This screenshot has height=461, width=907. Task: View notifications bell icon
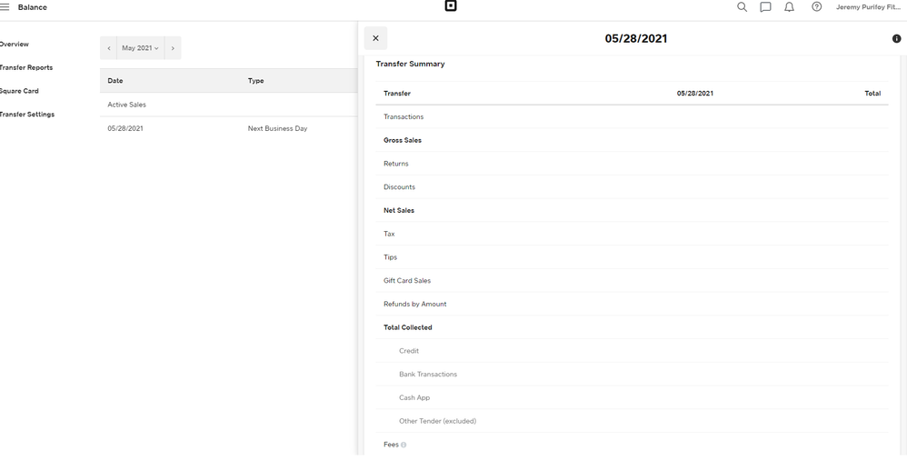[789, 7]
